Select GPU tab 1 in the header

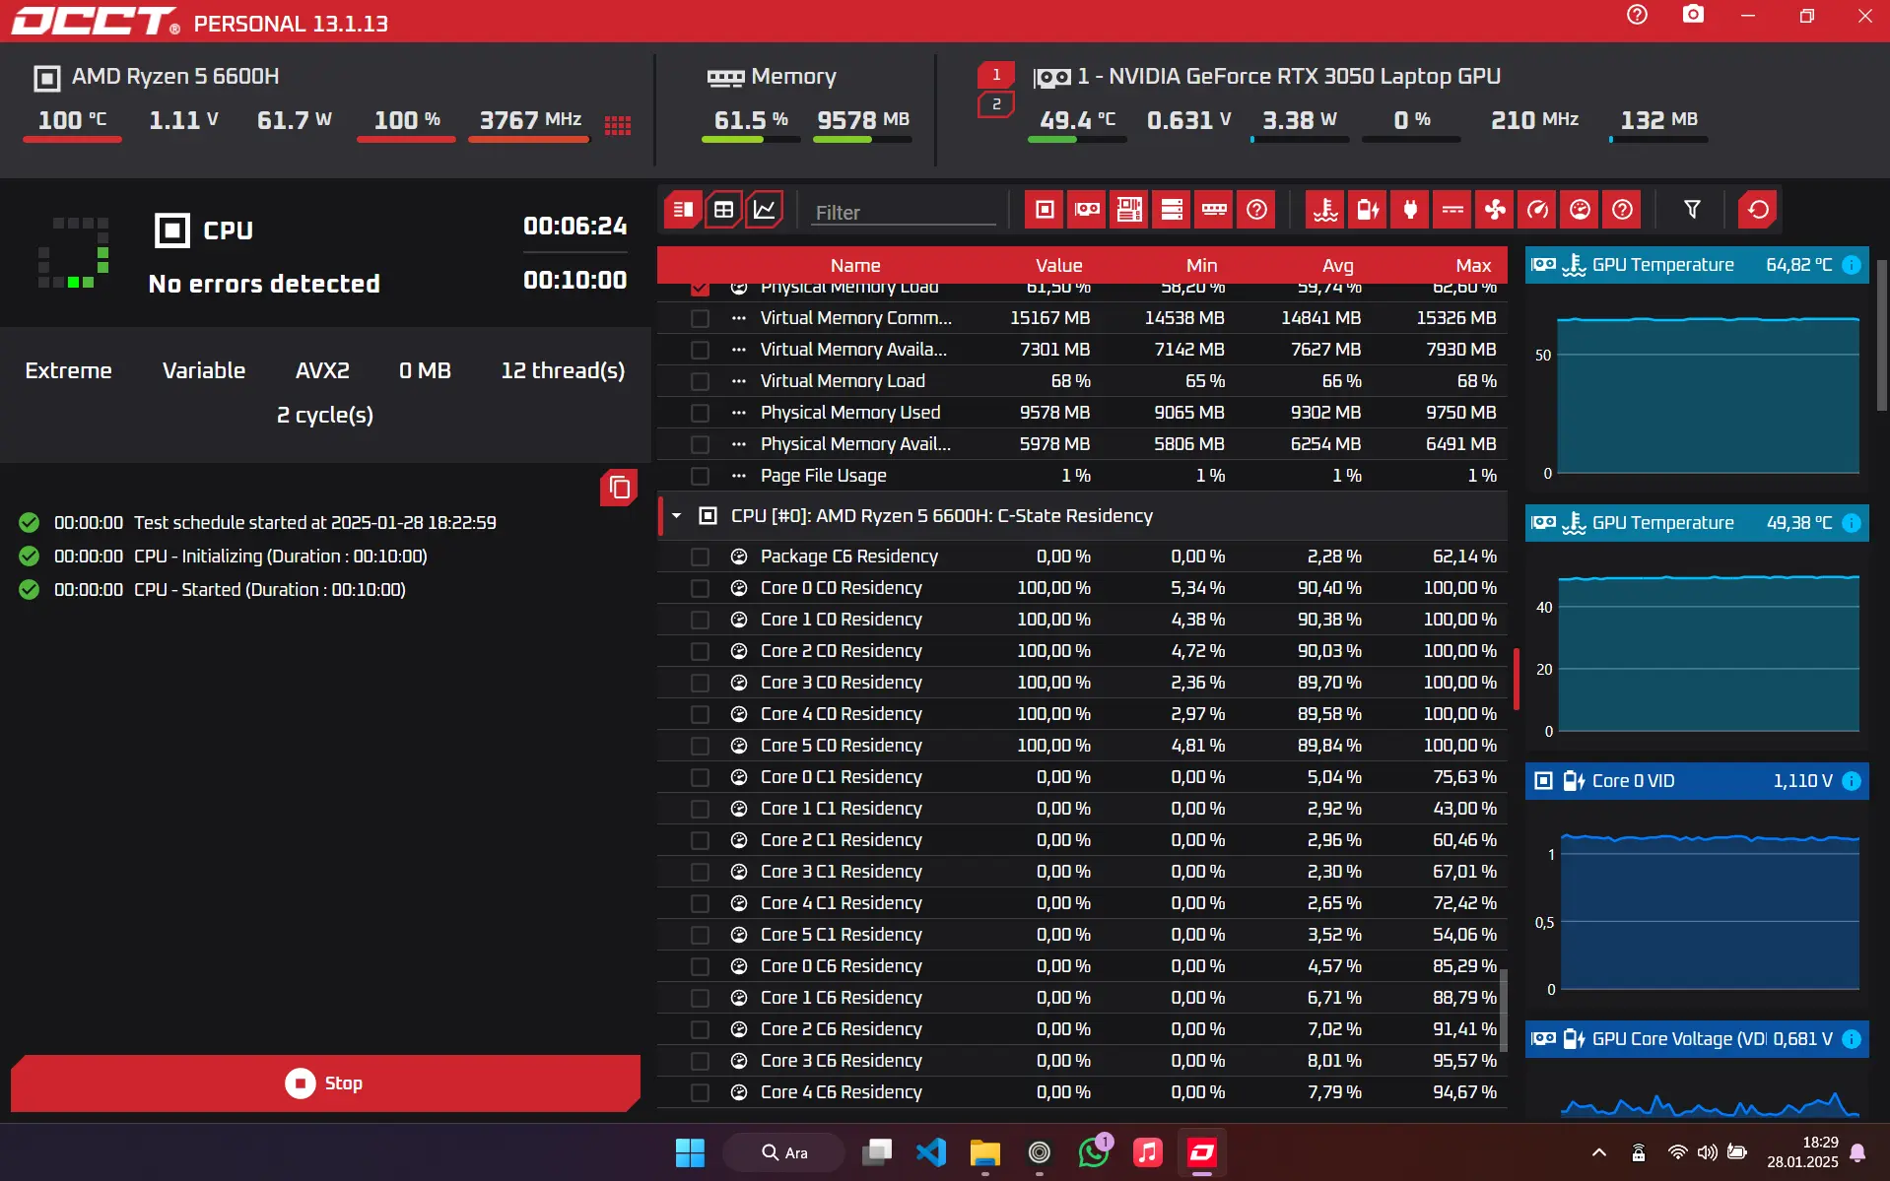[996, 75]
